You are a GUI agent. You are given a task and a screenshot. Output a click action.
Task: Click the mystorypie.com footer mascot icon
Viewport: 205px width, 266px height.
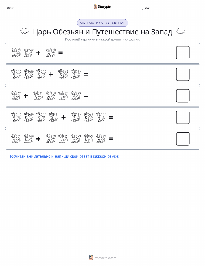click(91, 258)
